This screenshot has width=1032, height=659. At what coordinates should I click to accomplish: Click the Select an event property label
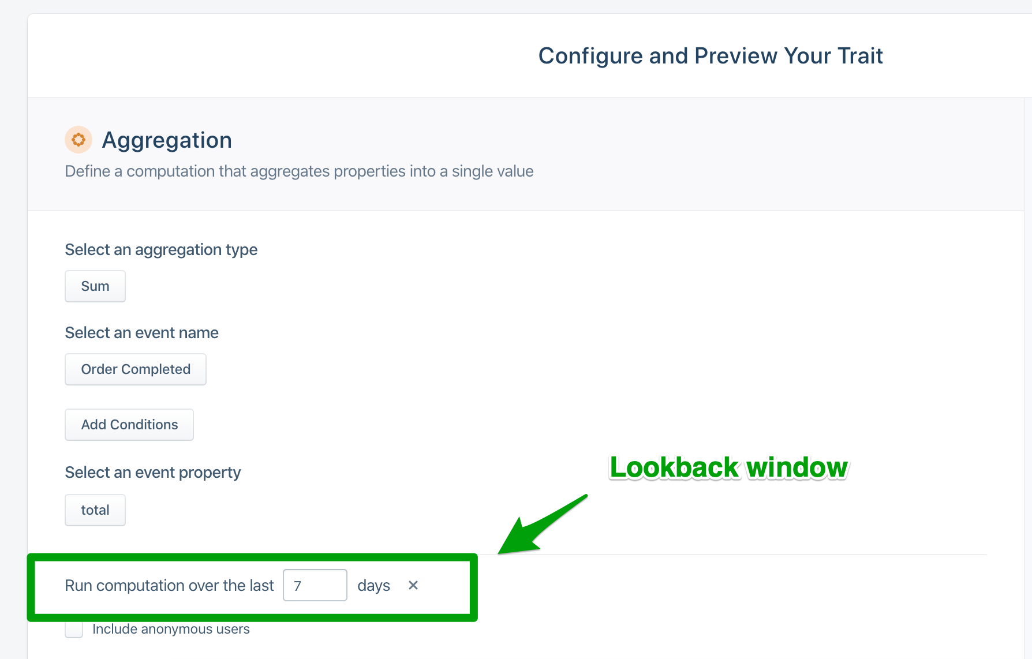(x=152, y=472)
